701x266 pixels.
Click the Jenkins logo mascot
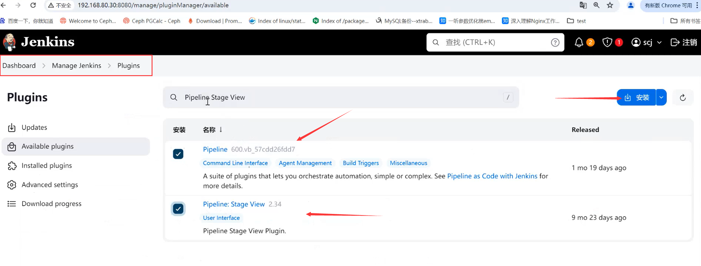click(9, 42)
